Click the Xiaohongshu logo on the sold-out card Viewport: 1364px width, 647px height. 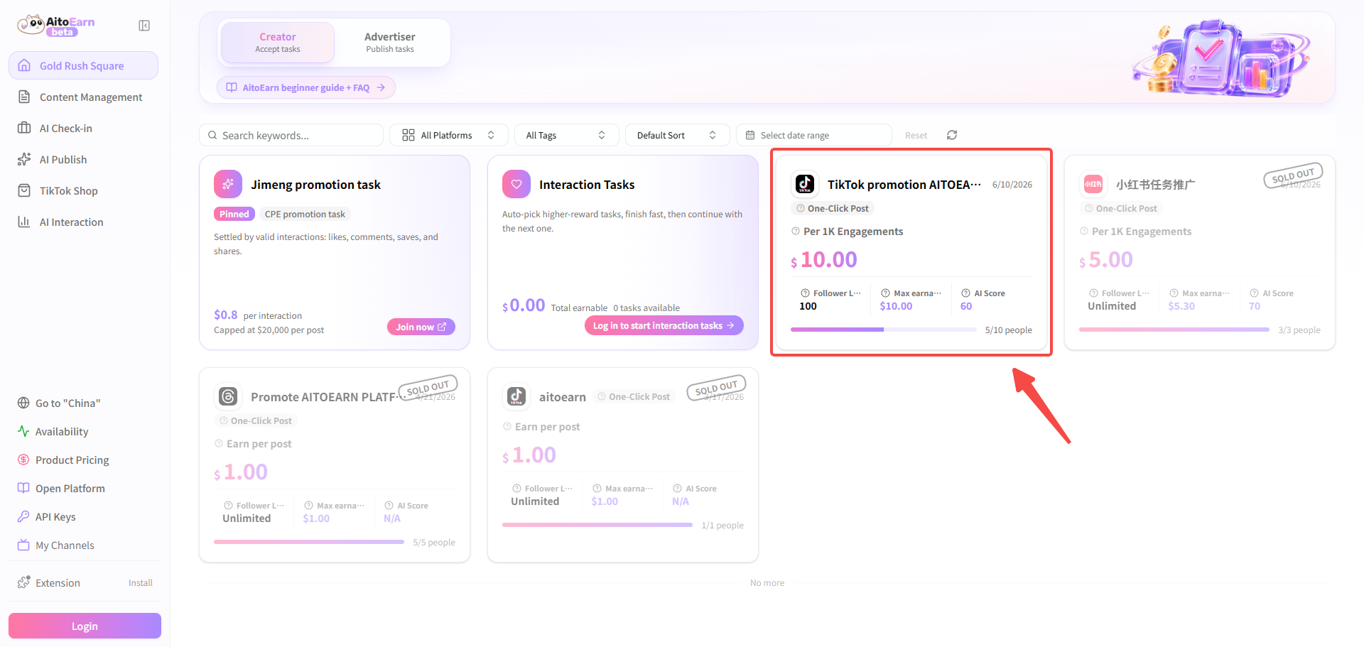[1093, 184]
